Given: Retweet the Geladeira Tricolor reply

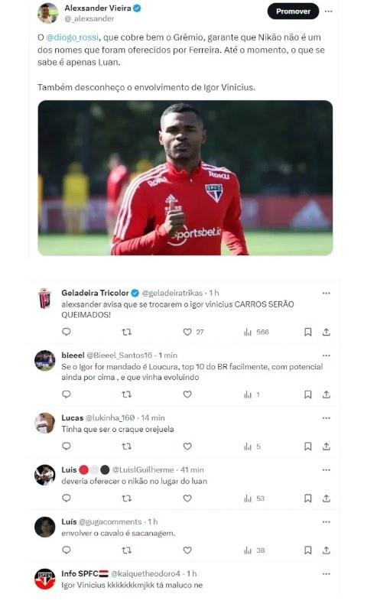Looking at the screenshot, I should pos(127,332).
